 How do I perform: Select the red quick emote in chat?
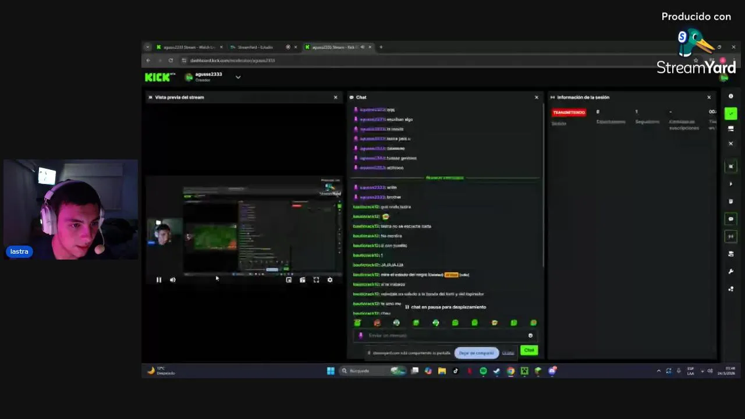point(377,323)
